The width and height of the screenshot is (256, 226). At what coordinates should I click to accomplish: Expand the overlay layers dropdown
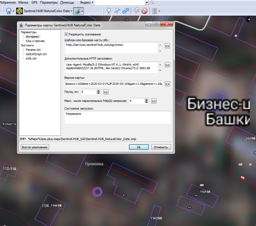(79, 11)
